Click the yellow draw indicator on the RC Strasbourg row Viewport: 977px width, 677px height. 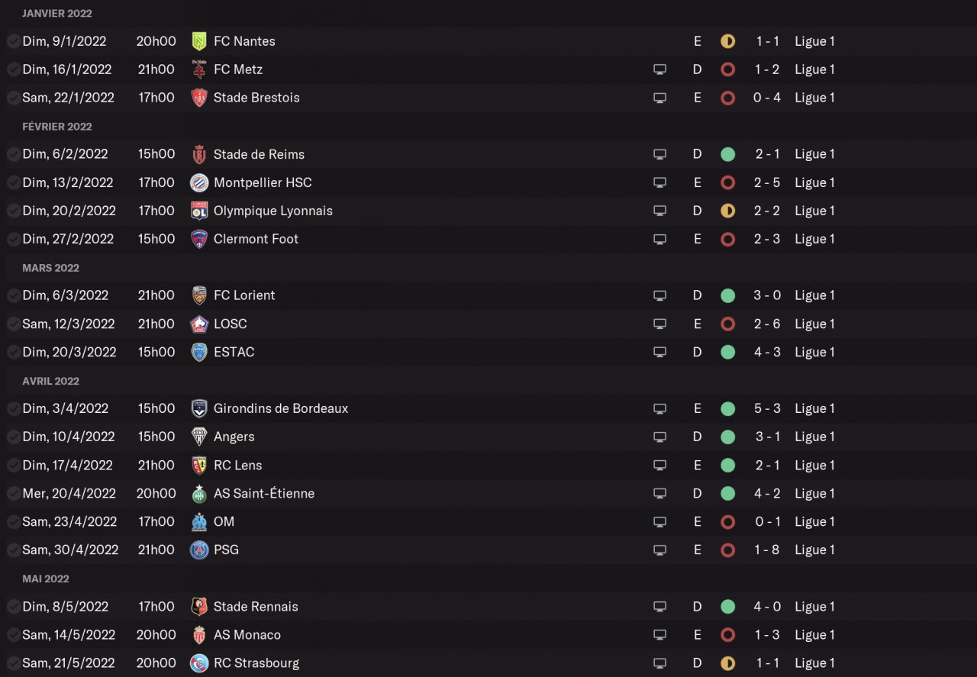pos(727,663)
